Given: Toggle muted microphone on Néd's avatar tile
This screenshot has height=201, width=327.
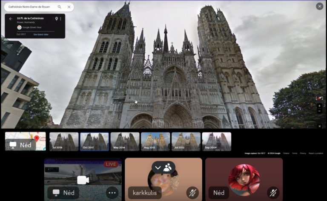Looking at the screenshot, I should coord(273,193).
